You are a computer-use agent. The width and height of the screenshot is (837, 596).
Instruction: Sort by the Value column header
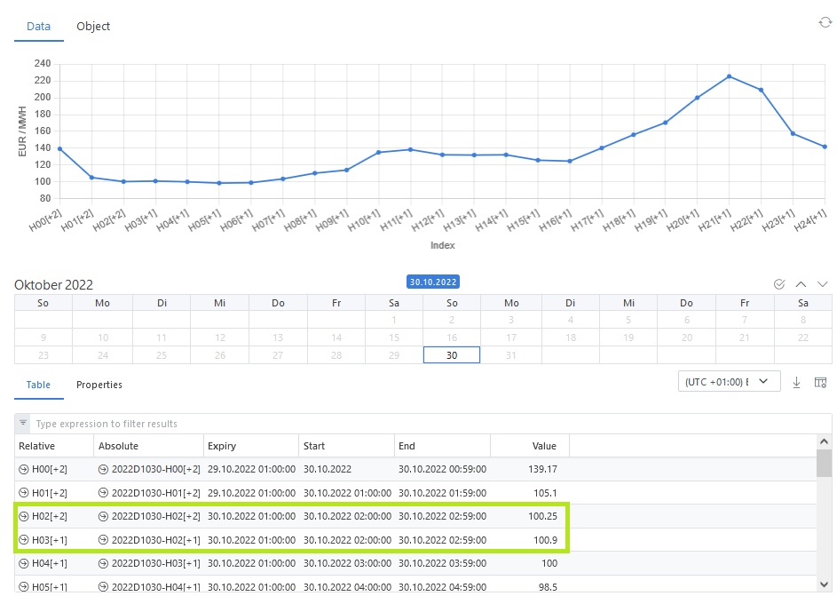click(x=543, y=446)
